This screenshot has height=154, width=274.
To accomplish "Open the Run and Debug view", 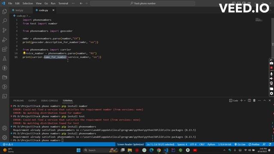I will 5,40.
